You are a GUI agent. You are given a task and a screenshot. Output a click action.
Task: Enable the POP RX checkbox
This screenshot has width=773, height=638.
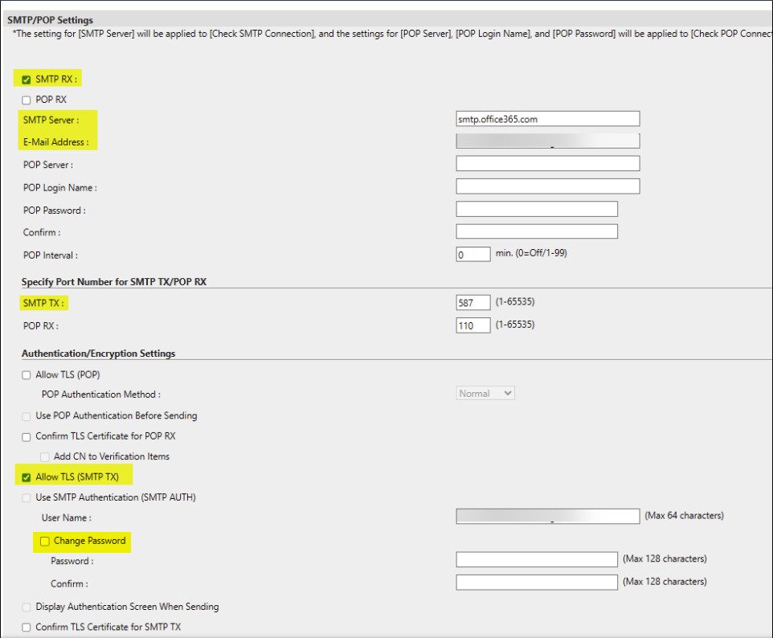[x=27, y=100]
